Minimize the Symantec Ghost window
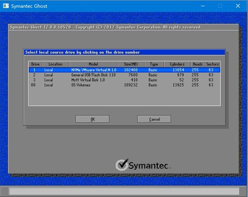Screen dimensions: 248x197 203,6
